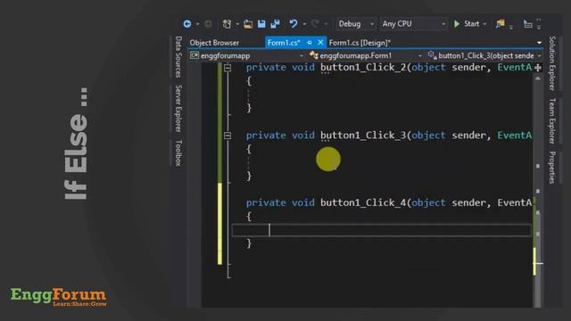Click the closing brace of button1_Click_4
Image resolution: width=571 pixels, height=321 pixels.
[x=249, y=243]
